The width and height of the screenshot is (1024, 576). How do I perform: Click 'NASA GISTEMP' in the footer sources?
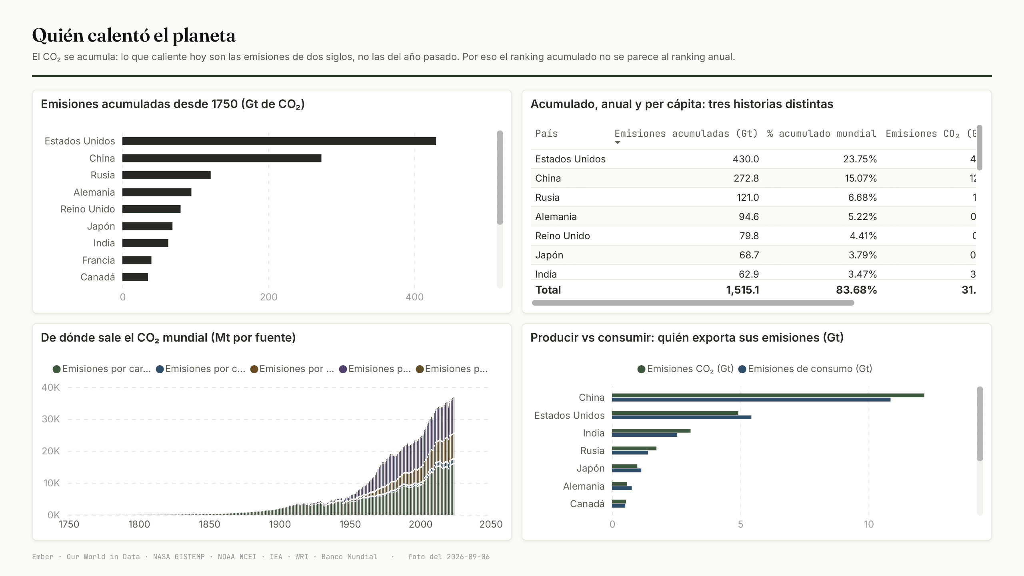pos(179,557)
